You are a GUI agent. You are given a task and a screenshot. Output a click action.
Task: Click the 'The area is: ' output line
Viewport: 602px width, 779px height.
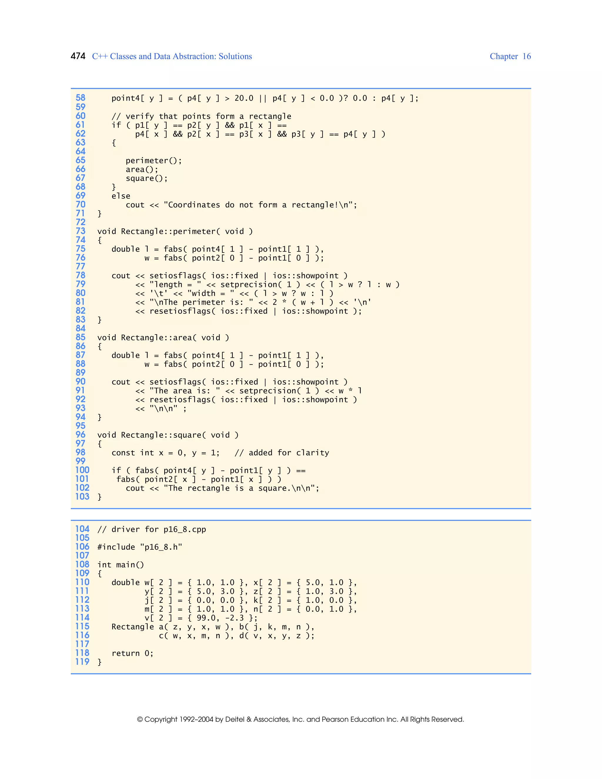(x=249, y=391)
